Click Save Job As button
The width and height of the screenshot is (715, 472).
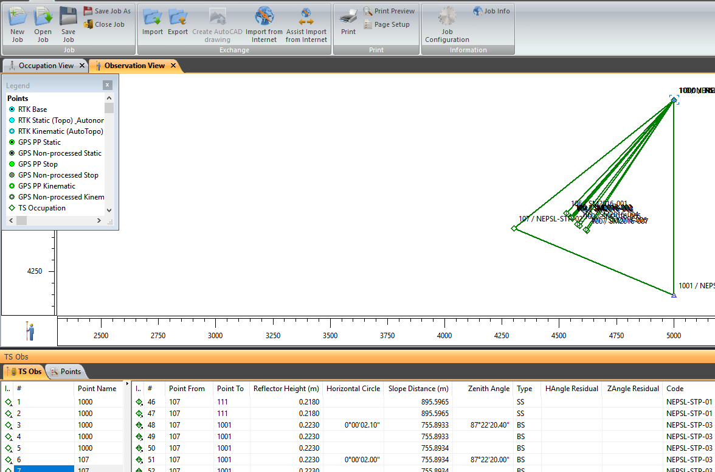coord(107,11)
